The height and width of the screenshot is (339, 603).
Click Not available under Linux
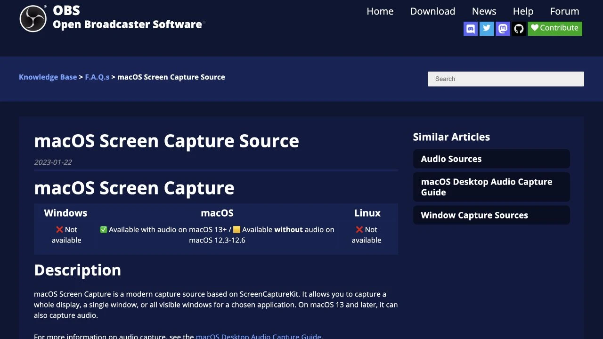(x=367, y=235)
